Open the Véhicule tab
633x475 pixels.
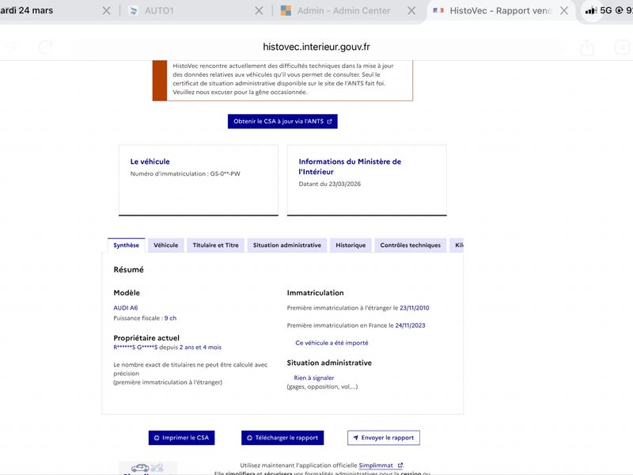tap(165, 245)
